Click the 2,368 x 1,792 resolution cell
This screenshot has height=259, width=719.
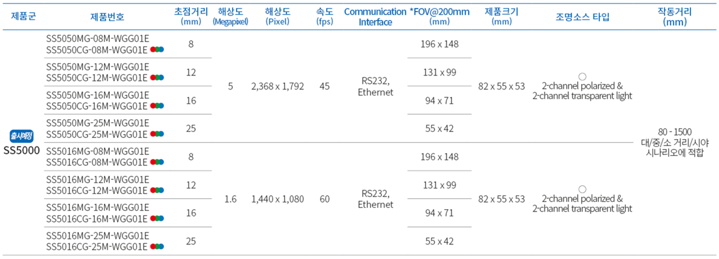click(x=277, y=86)
